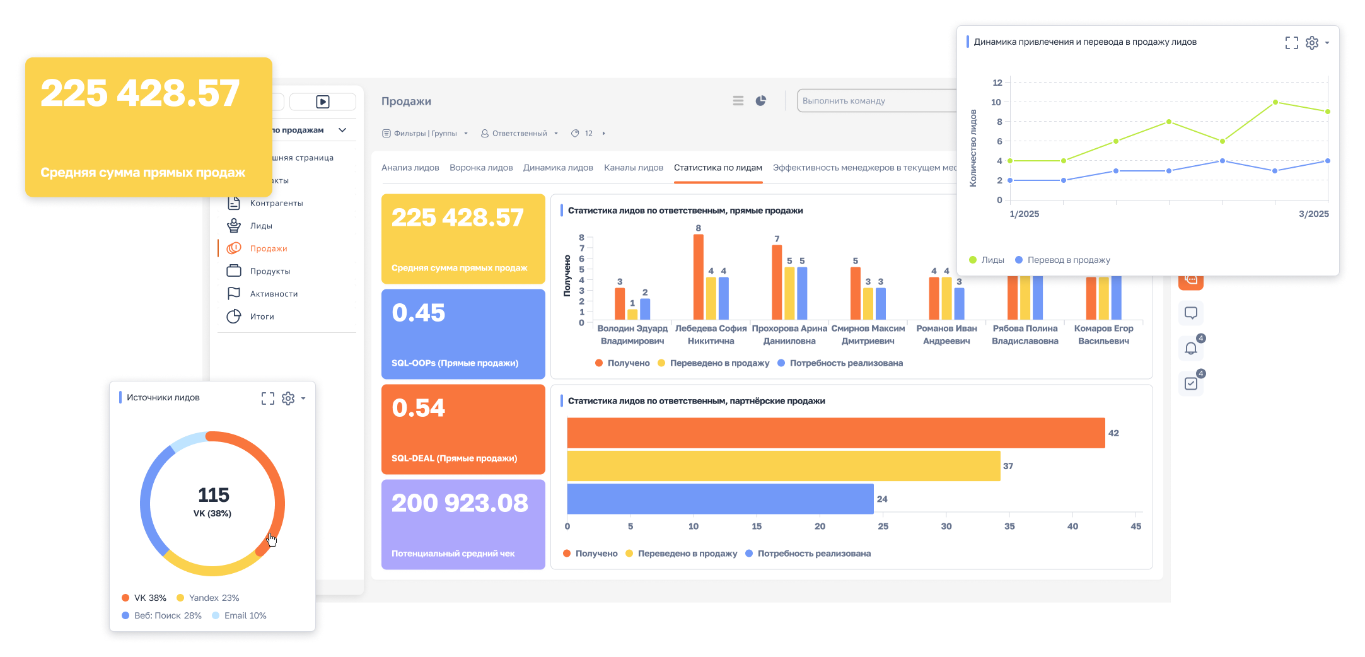
Task: Expand fullscreen for Источники лидов widget
Action: [268, 398]
